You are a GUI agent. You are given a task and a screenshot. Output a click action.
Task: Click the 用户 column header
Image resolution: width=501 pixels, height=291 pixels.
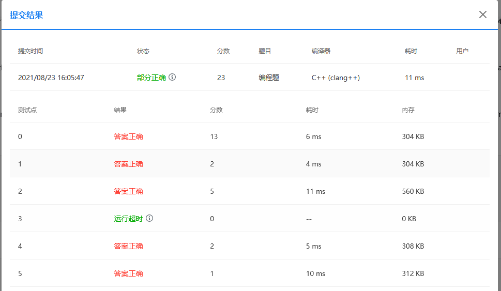tap(462, 51)
